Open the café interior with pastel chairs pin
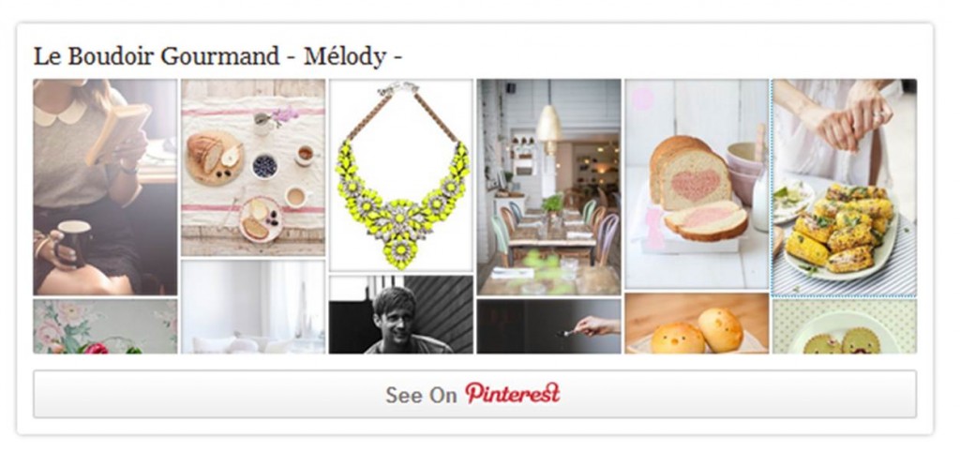 point(549,187)
